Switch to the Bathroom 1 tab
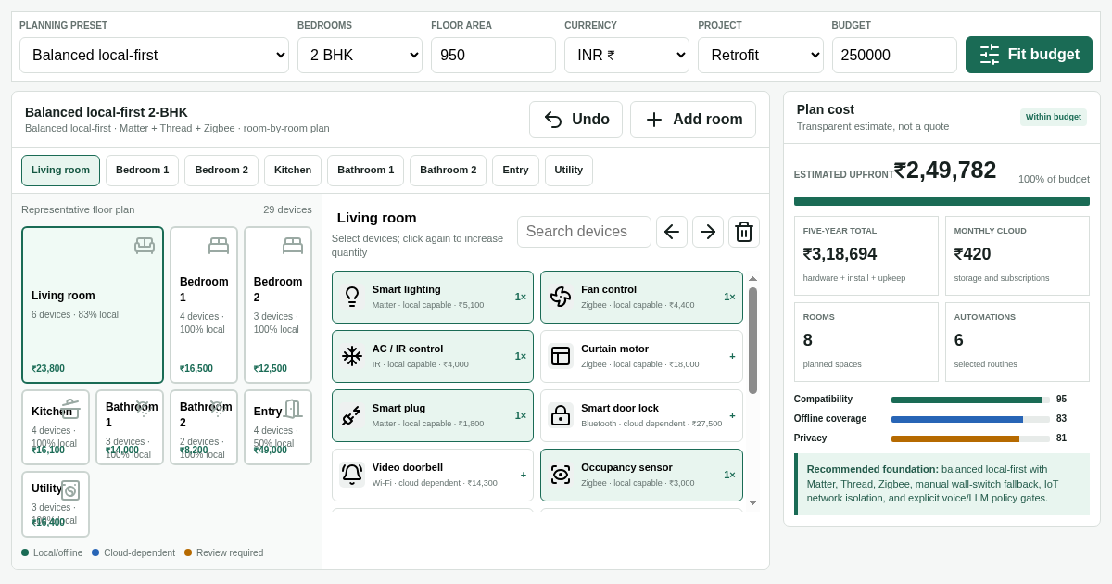The height and width of the screenshot is (584, 1112). click(365, 171)
